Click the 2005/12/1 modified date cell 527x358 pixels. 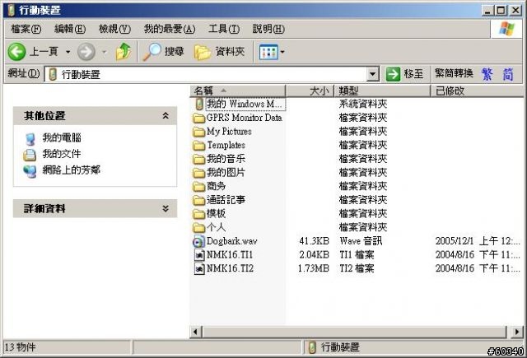478,241
